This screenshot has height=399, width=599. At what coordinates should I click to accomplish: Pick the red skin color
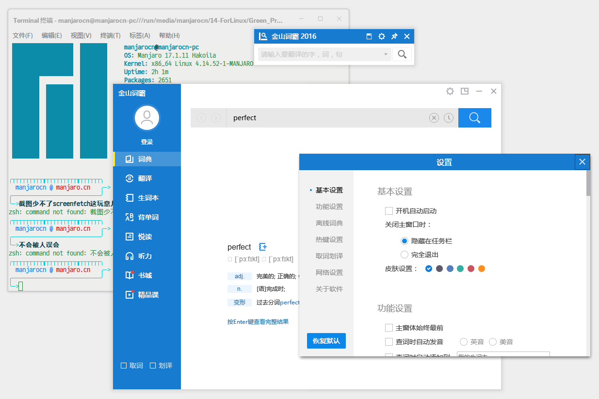click(471, 269)
